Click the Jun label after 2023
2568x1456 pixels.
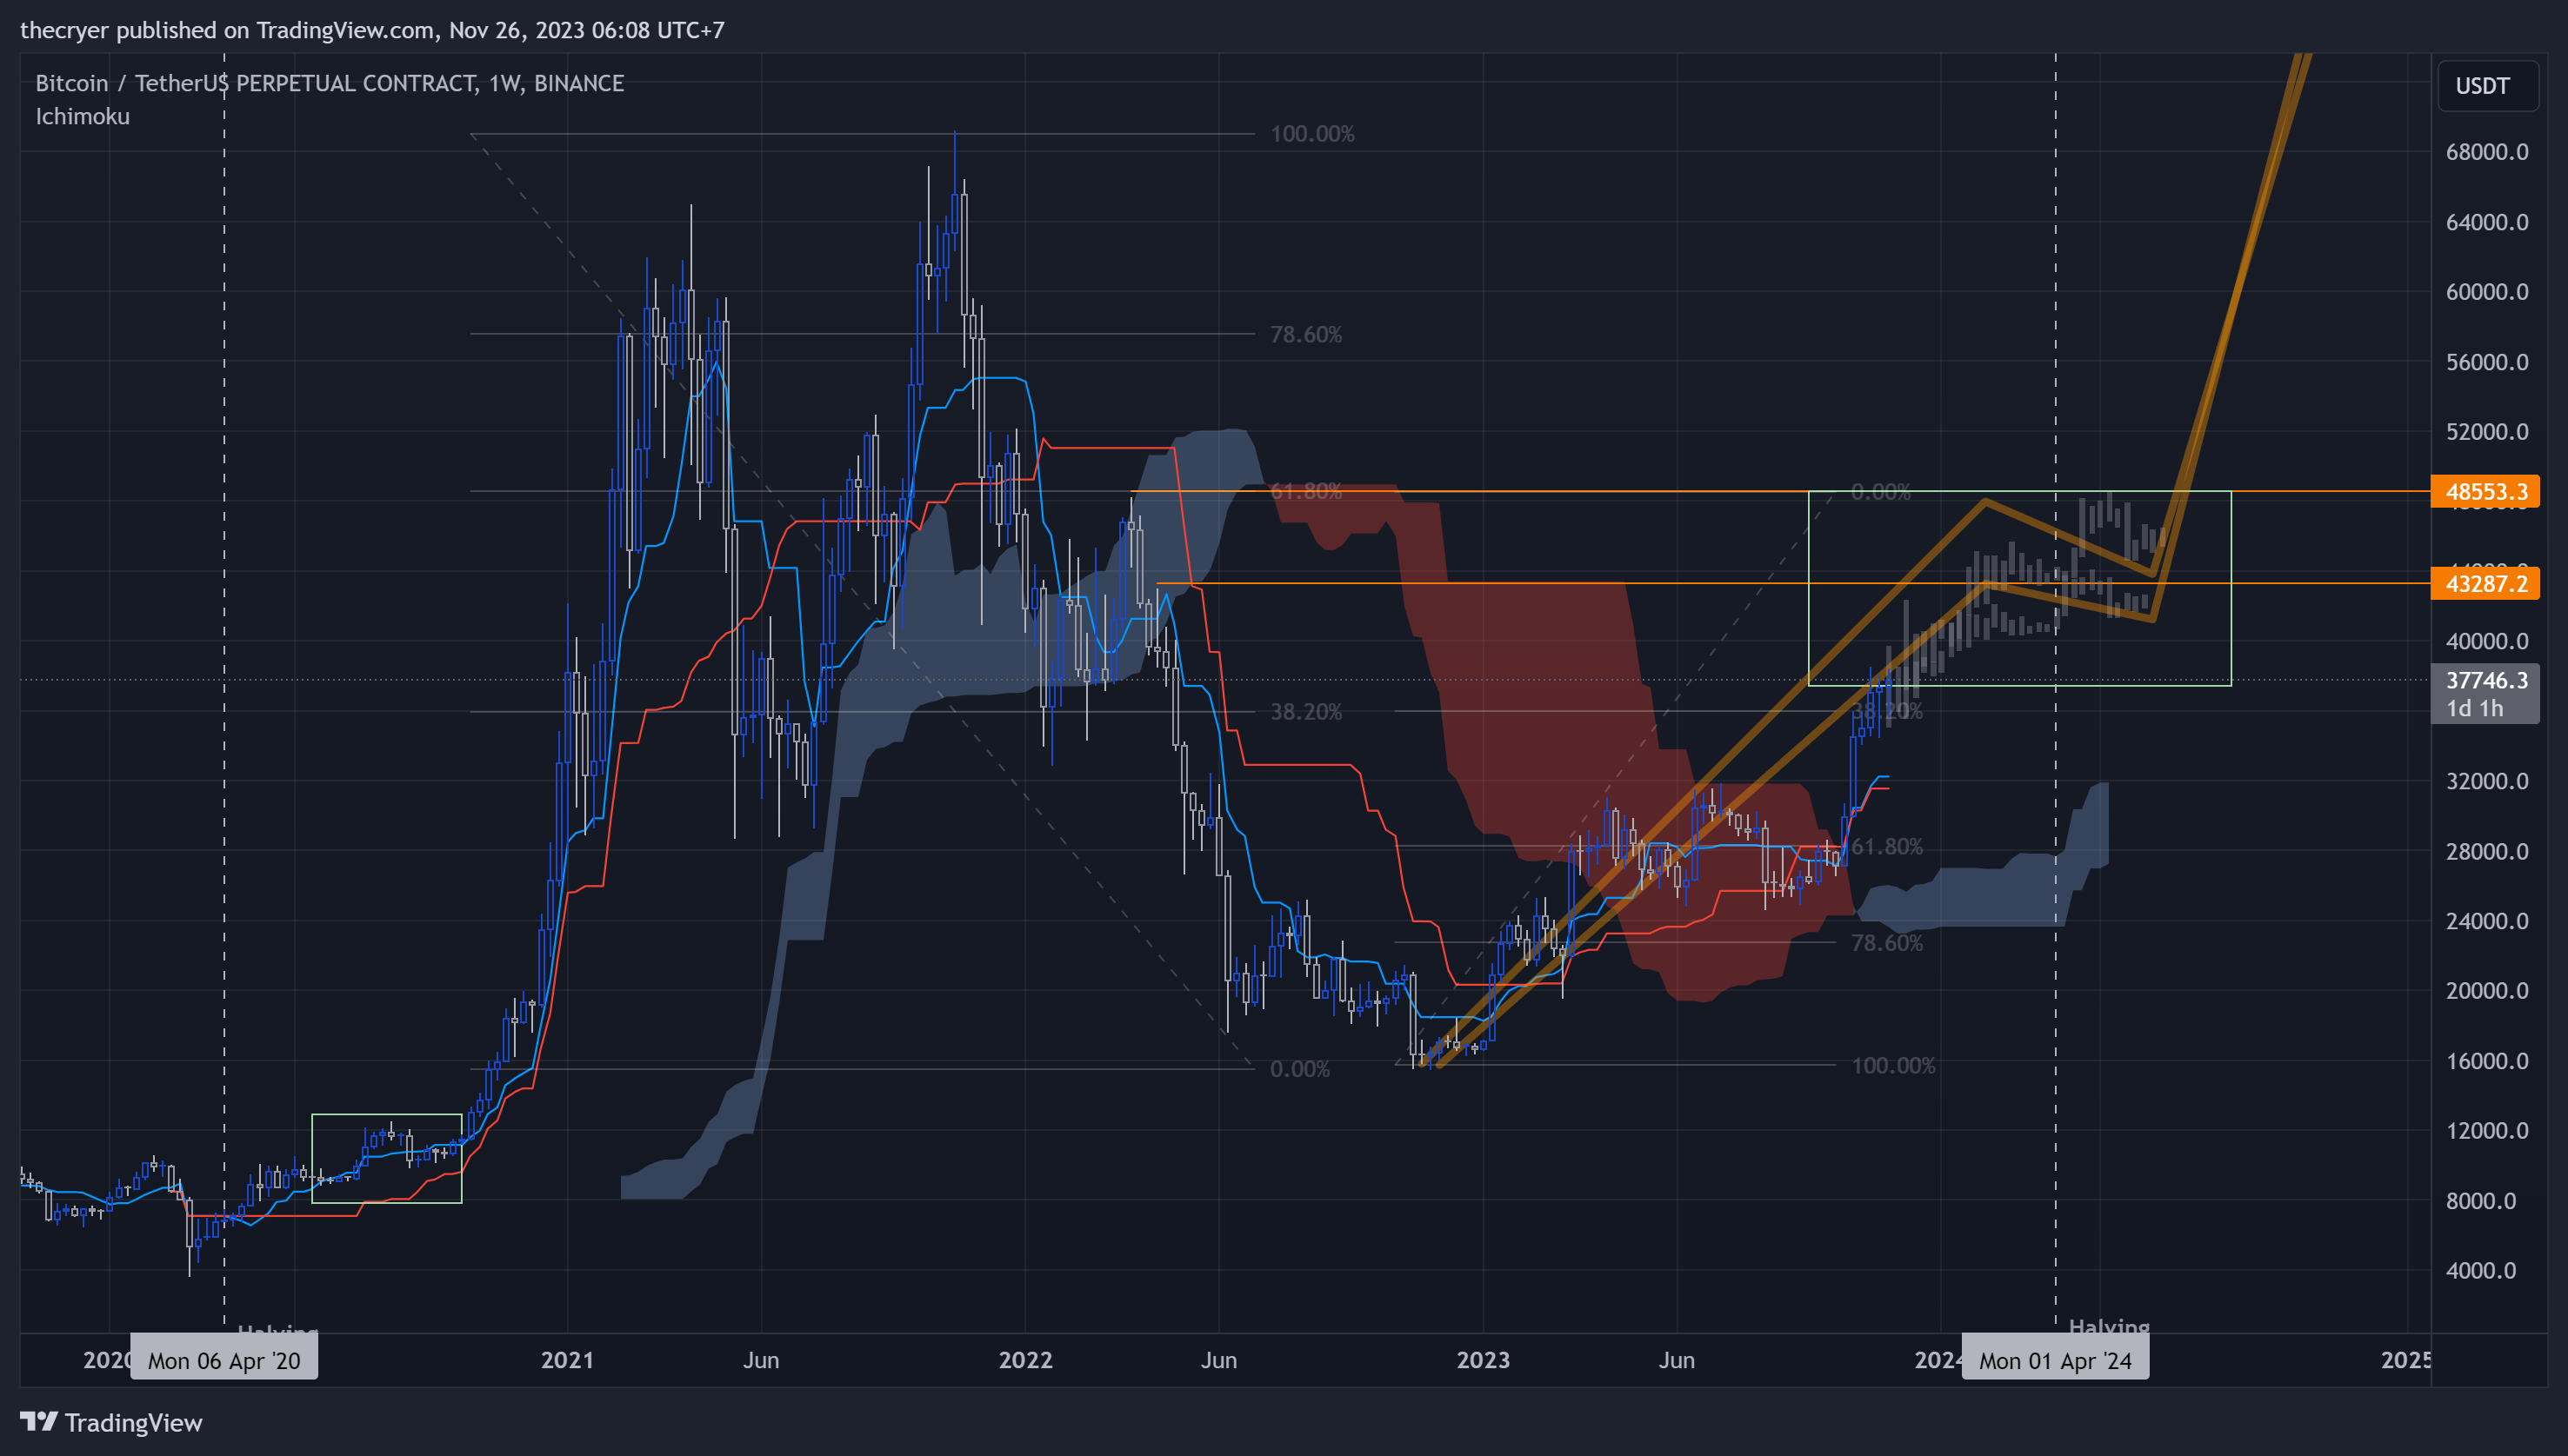(x=1677, y=1360)
